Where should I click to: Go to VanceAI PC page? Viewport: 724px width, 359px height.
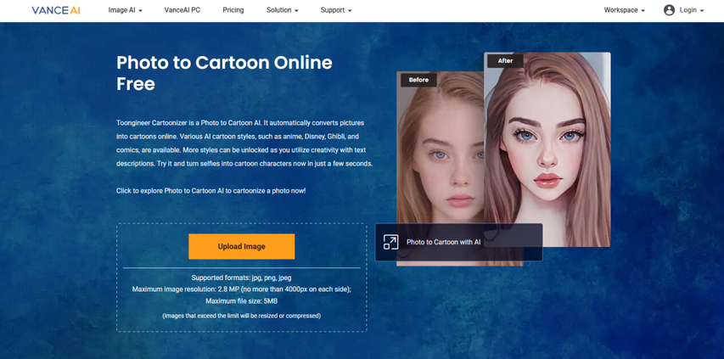(182, 10)
